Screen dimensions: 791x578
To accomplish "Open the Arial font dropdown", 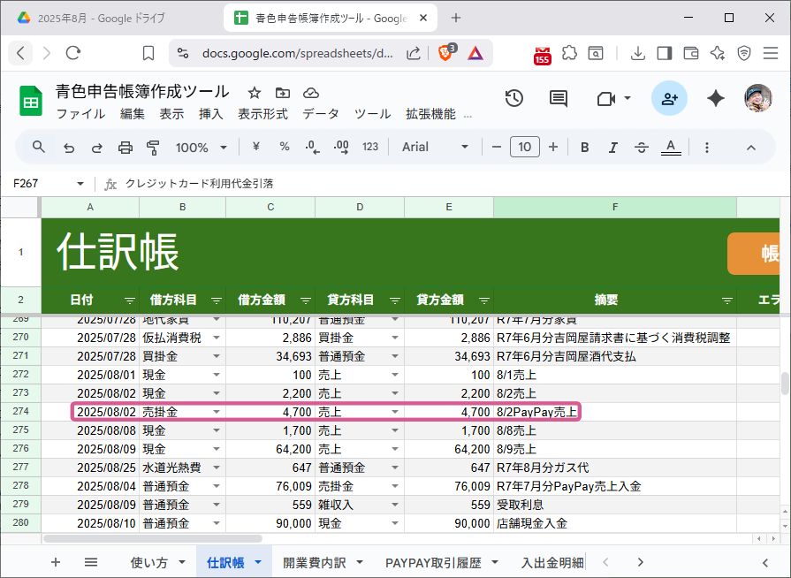I will (x=431, y=147).
